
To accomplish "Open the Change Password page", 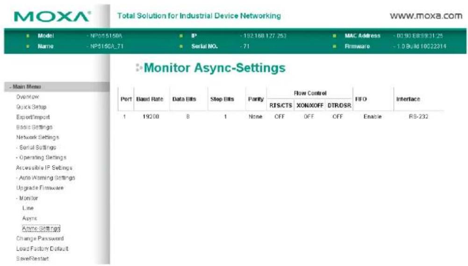I will [40, 238].
